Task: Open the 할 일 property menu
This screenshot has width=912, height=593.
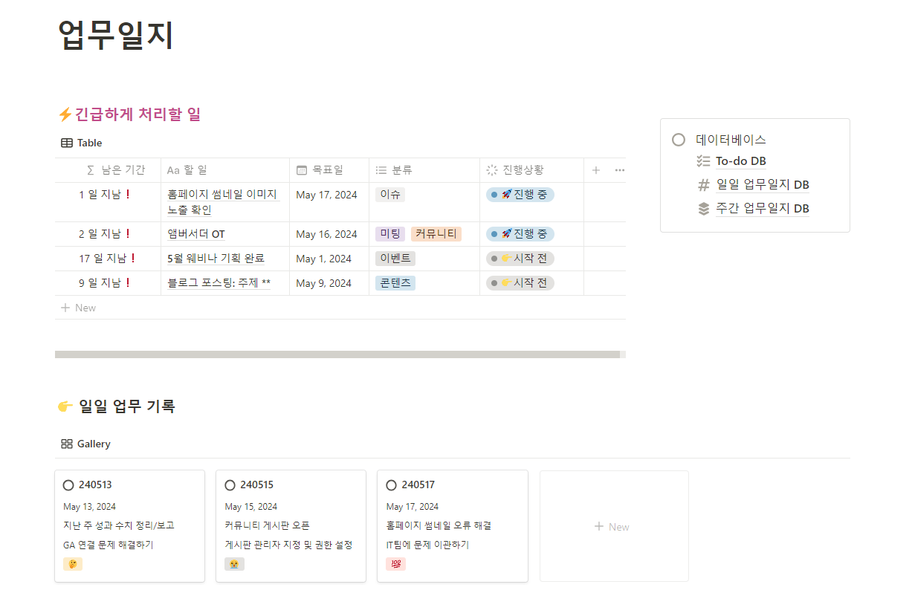Action: pos(182,169)
